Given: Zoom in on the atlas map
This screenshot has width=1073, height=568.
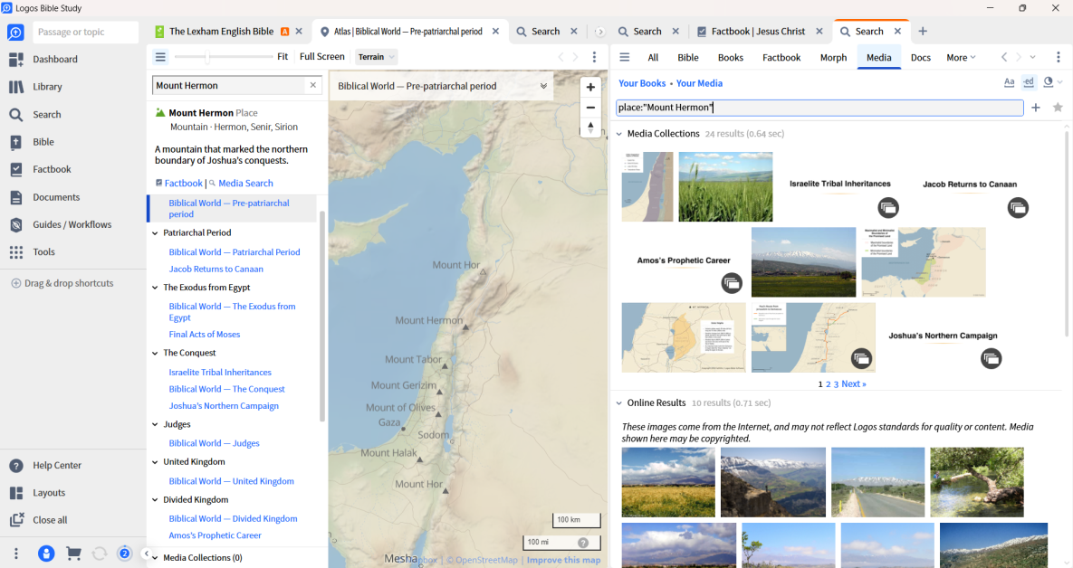Looking at the screenshot, I should coord(590,88).
